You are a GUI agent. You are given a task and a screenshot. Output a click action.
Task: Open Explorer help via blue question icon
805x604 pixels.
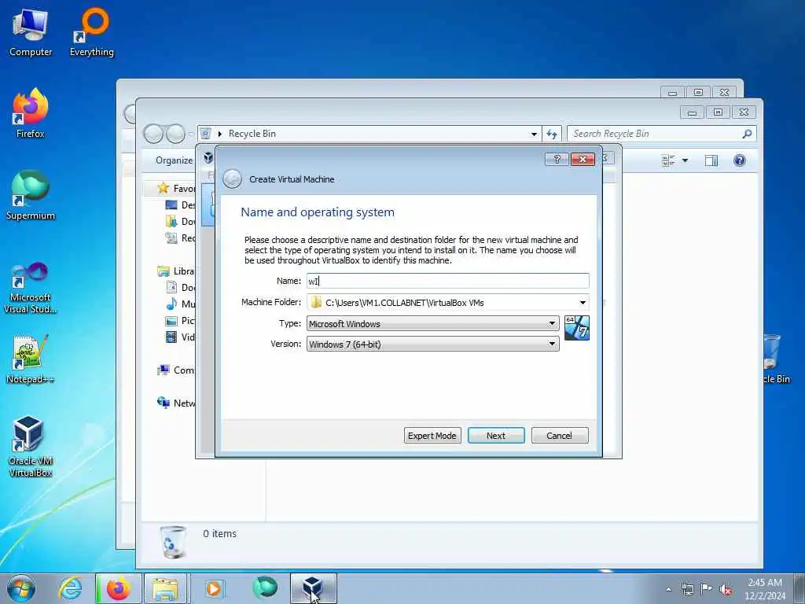739,160
